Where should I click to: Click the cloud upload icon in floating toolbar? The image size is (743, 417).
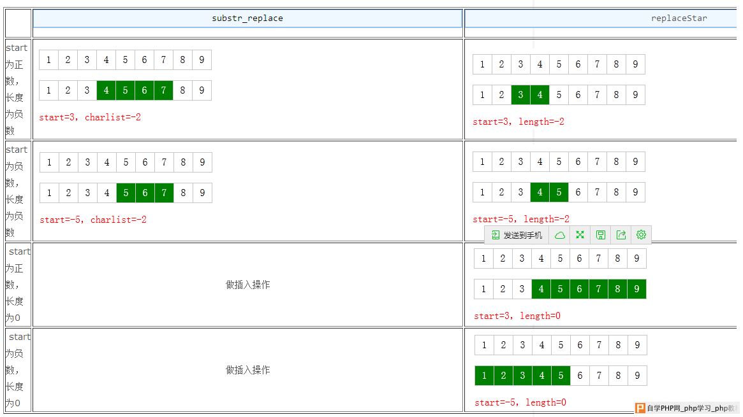pyautogui.click(x=559, y=235)
